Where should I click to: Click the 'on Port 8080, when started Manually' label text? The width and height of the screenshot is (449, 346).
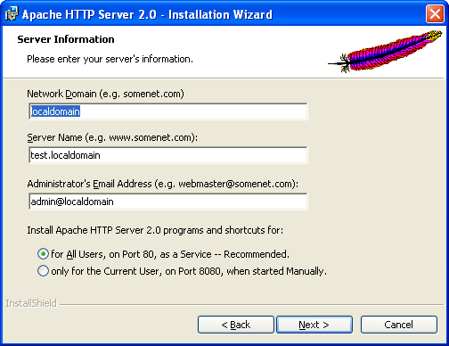(246, 271)
